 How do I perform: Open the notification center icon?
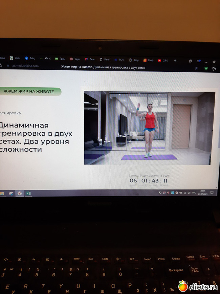(x=212, y=193)
